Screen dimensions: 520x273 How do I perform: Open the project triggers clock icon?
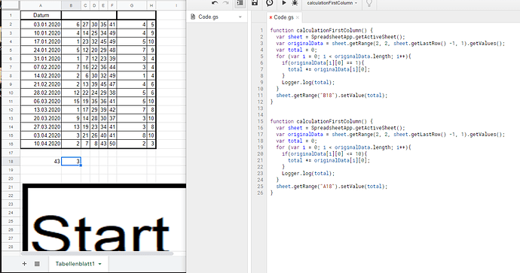click(269, 3)
